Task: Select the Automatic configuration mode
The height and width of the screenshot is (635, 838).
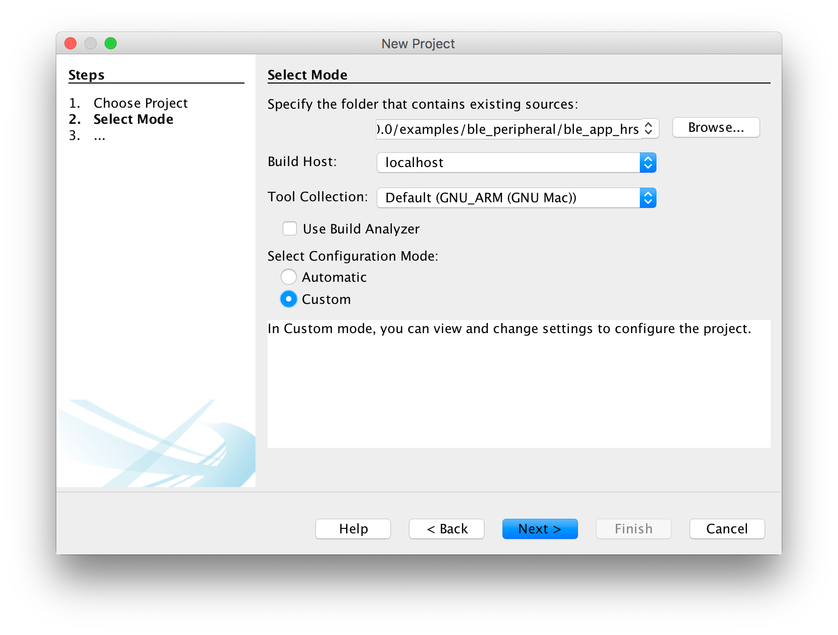Action: (x=289, y=277)
